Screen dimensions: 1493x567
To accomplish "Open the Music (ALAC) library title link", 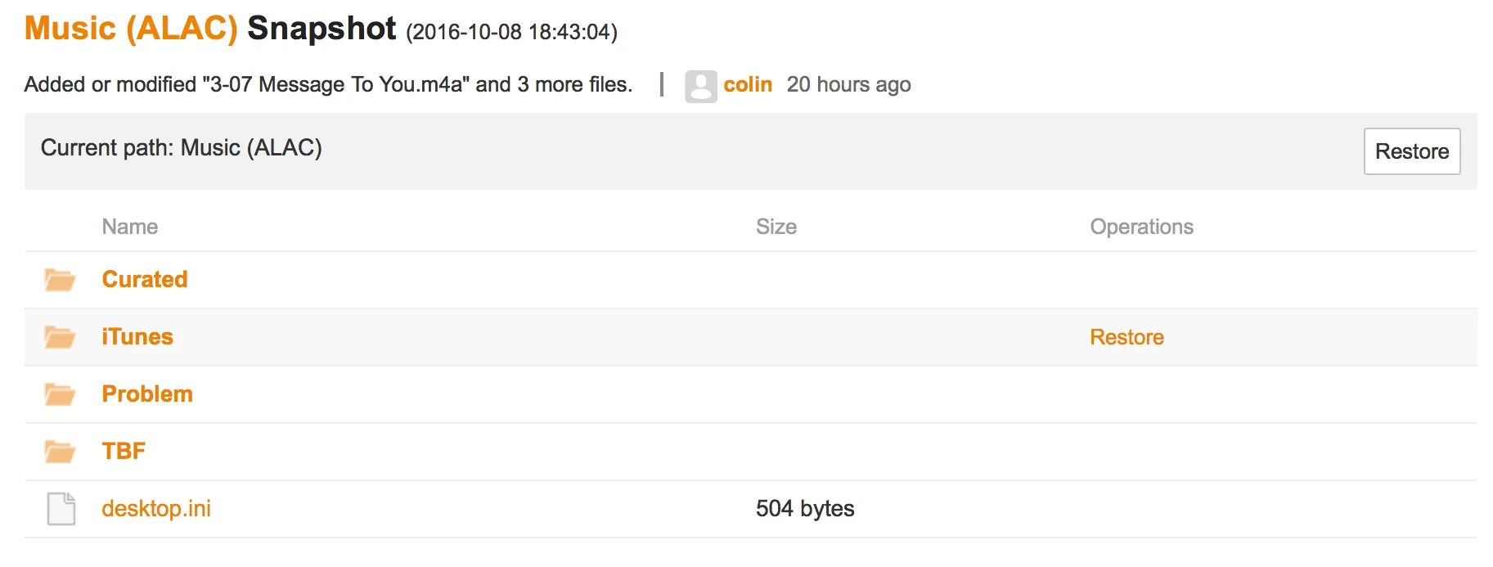I will tap(131, 29).
